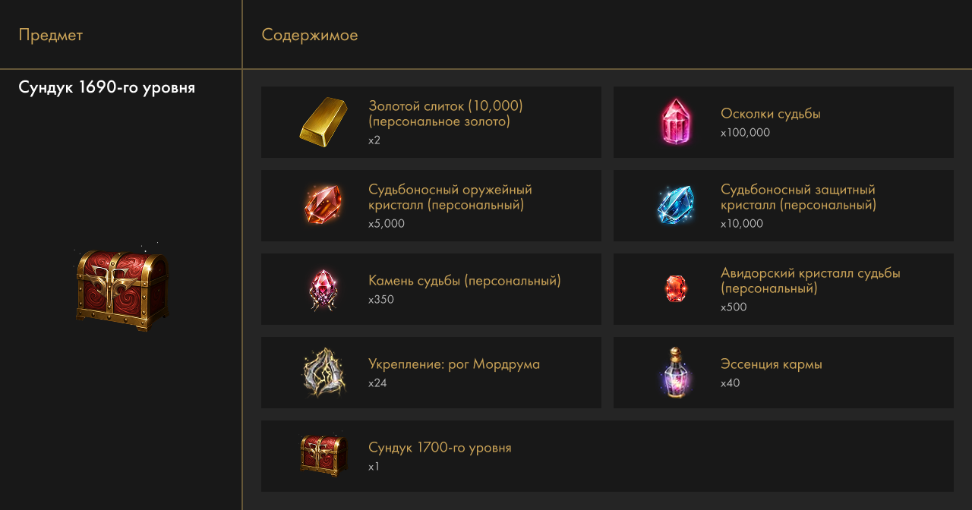Image resolution: width=972 pixels, height=510 pixels.
Task: Click the Осколки судьбы item name
Action: click(771, 114)
